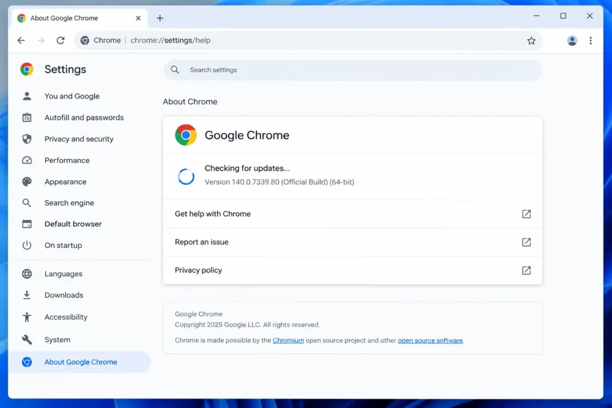Image resolution: width=612 pixels, height=408 pixels.
Task: Click the Search settings field
Action: (353, 70)
